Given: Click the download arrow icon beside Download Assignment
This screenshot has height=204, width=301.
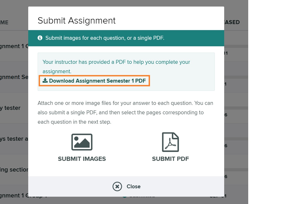Looking at the screenshot, I should point(45,81).
